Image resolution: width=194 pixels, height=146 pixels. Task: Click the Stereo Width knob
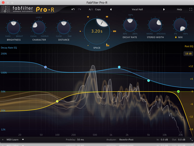[x=155, y=25]
